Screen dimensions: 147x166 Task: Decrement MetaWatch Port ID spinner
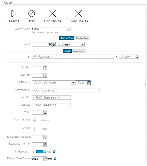[45, 146]
